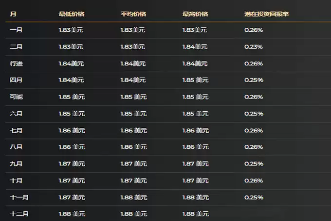Click the 1.87 美元 lowest price in 十一月 row

[72, 198]
